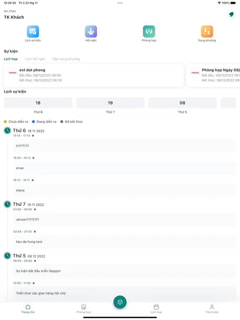Click the gray 'Đã kết thúc' legend dot

point(62,122)
